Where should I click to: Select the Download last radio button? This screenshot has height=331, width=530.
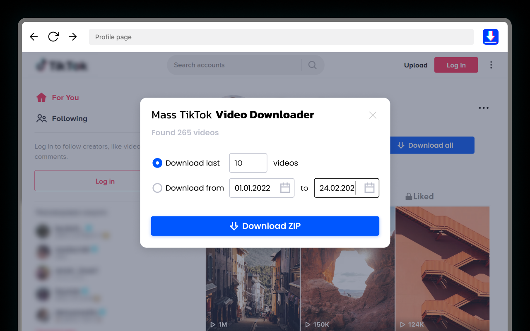pos(157,163)
